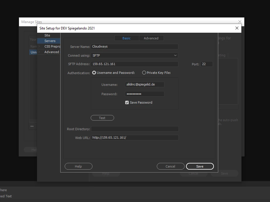Click the Server Name field containing Cloudways
The image size is (270, 202).
(x=135, y=46)
